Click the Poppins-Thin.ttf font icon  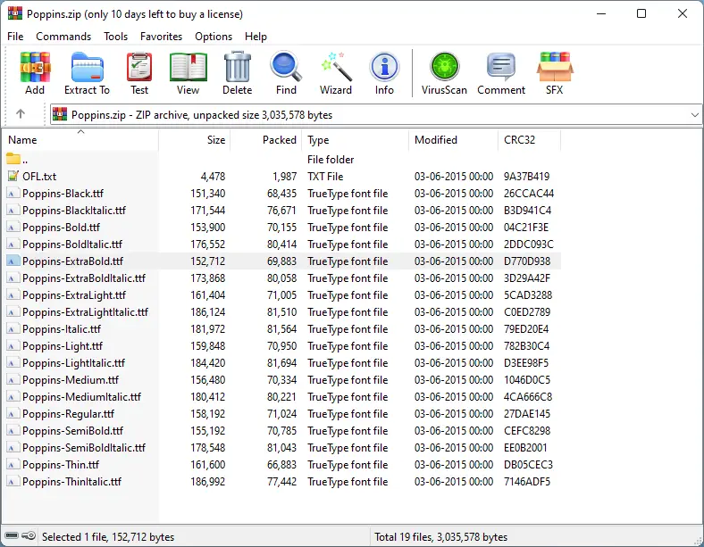(13, 465)
